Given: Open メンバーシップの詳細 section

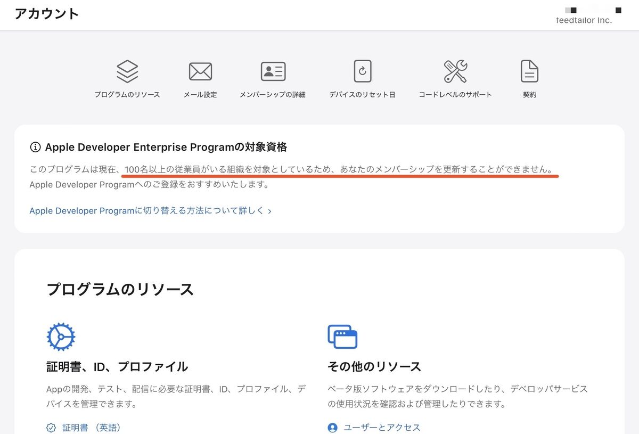Looking at the screenshot, I should click(x=273, y=95).
